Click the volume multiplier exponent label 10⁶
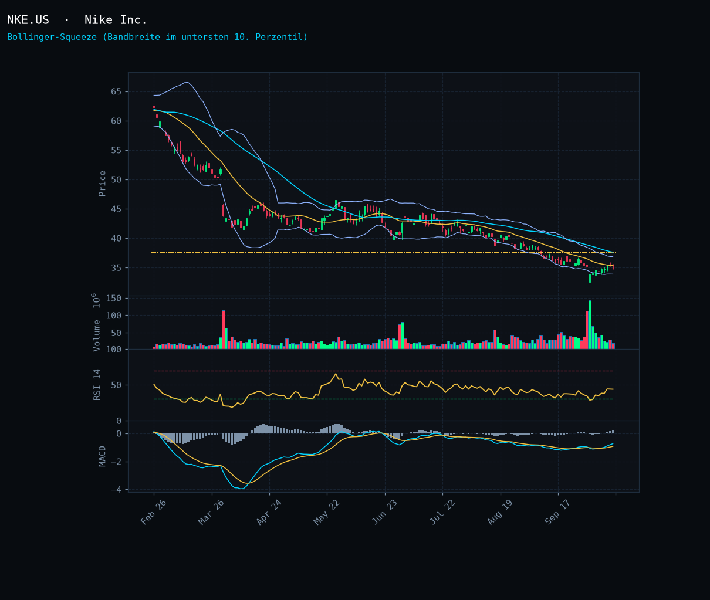 click(x=96, y=300)
